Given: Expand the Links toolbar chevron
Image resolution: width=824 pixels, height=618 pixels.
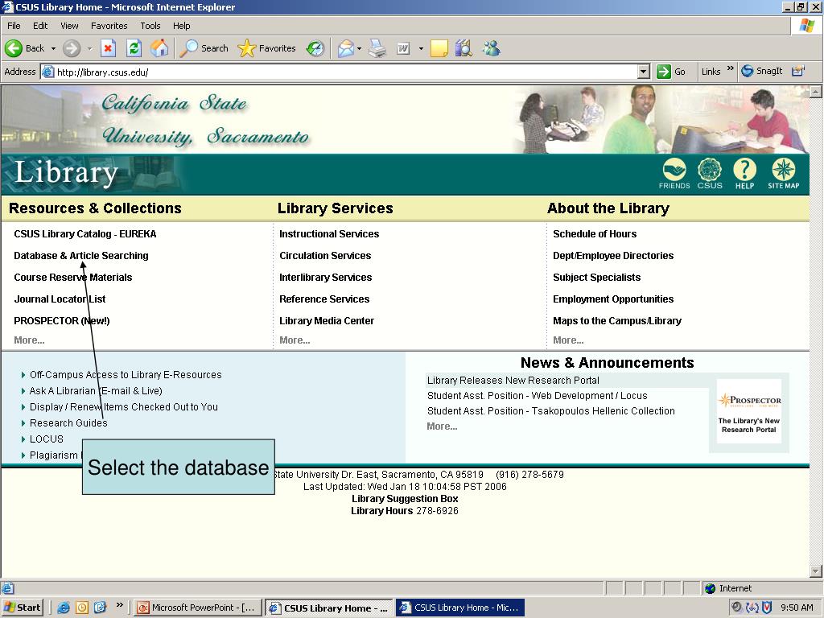Looking at the screenshot, I should coord(730,68).
